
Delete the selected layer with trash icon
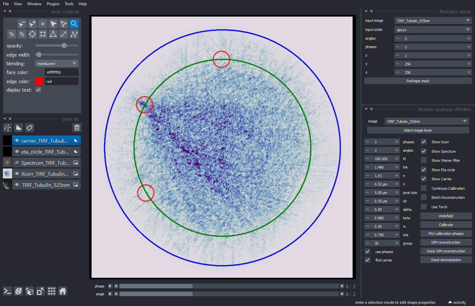pyautogui.click(x=77, y=128)
